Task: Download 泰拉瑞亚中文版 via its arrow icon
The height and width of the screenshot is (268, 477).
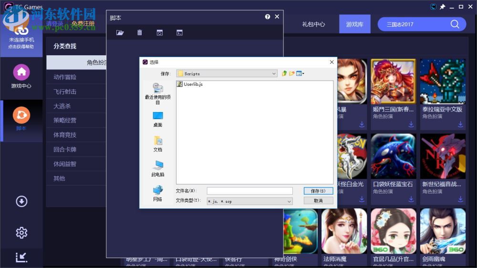Action: point(460,124)
